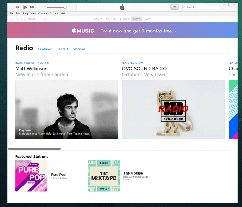The width and height of the screenshot is (242, 207).
Task: Open the Beats 1 link
Action: click(62, 49)
